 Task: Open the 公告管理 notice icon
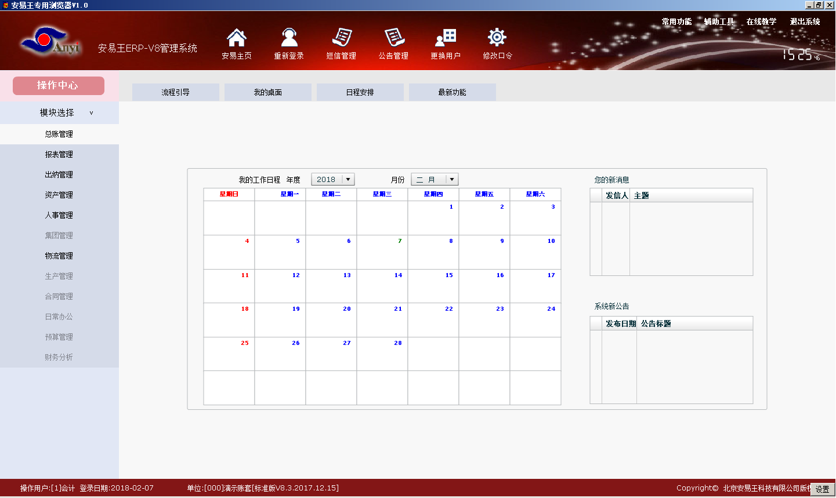click(393, 38)
